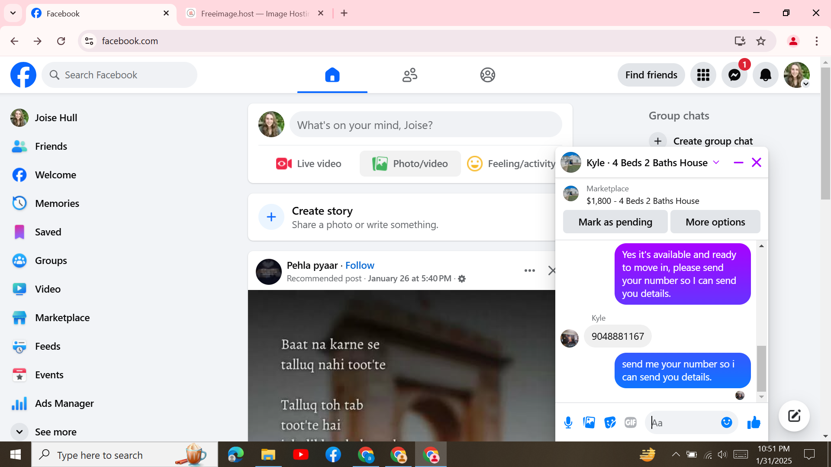Image resolution: width=831 pixels, height=467 pixels.
Task: Send a thumbs up like in chat
Action: pyautogui.click(x=754, y=422)
